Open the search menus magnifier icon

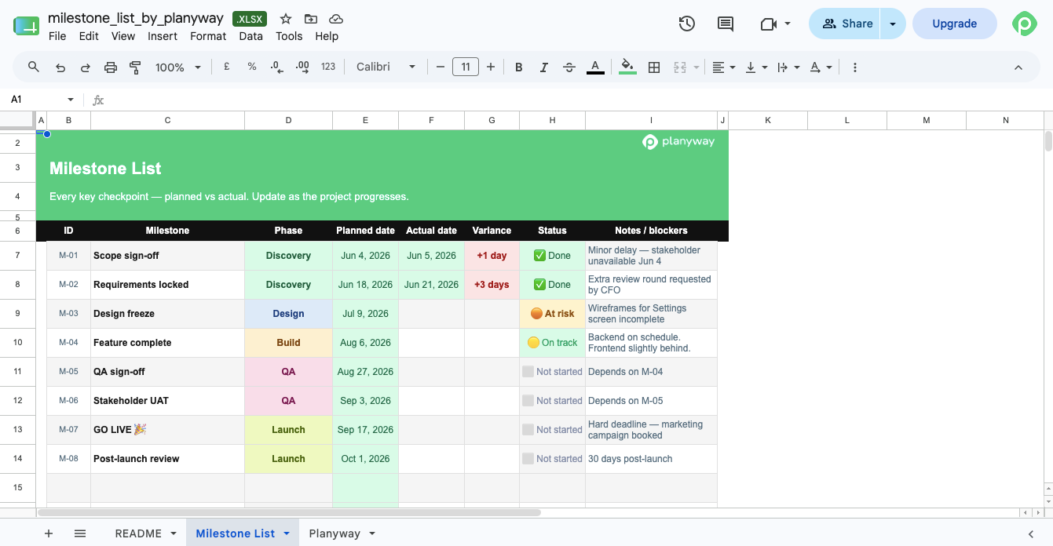click(x=34, y=67)
